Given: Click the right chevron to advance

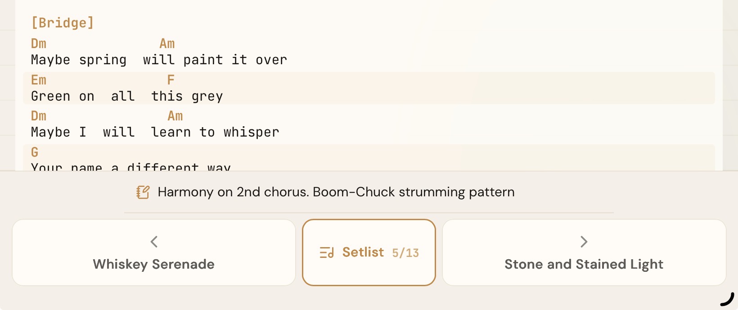Looking at the screenshot, I should (x=584, y=242).
